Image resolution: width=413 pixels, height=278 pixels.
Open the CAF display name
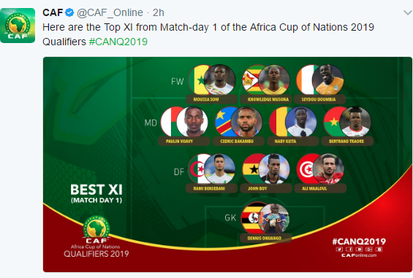click(53, 12)
